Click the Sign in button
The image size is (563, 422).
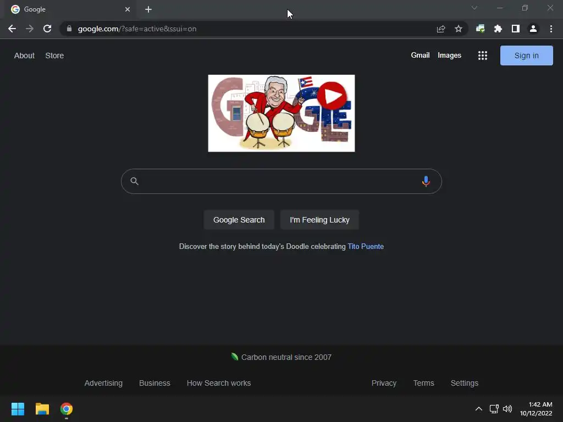[526, 55]
